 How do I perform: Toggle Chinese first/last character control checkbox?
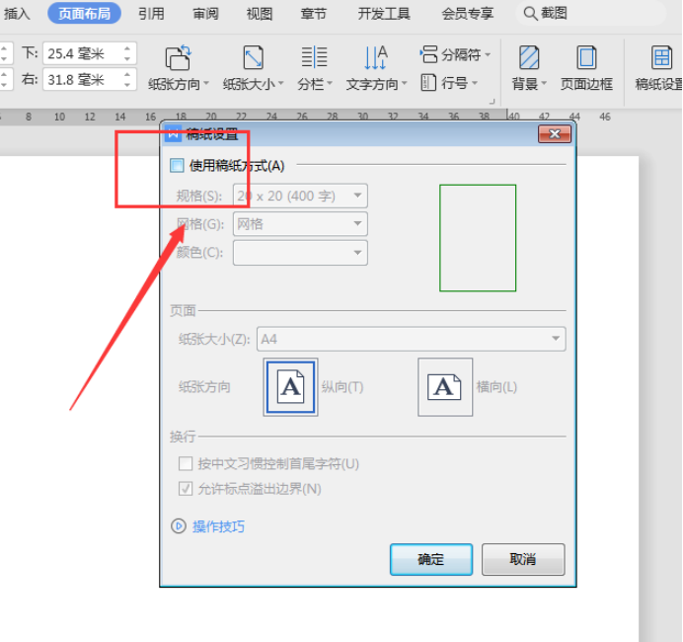[185, 463]
